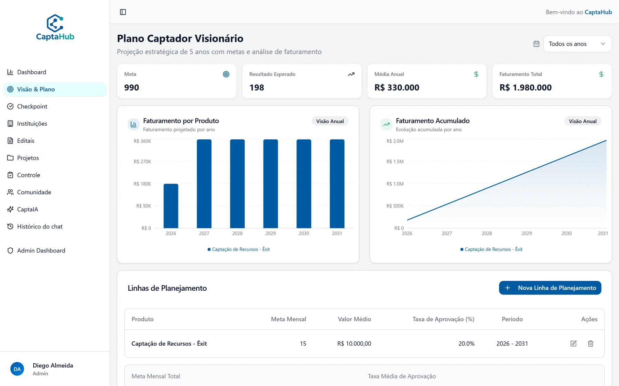Click the DA user avatar
The height and width of the screenshot is (386, 619).
[x=17, y=369]
